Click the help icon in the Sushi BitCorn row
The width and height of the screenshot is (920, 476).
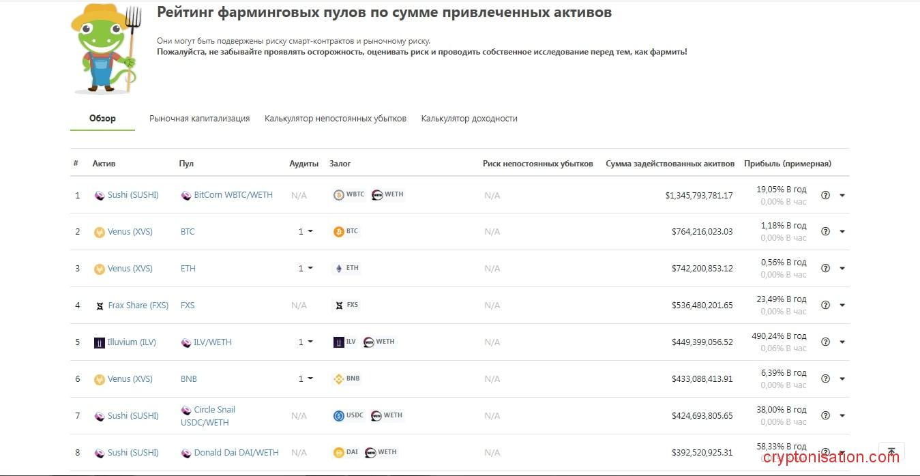(x=825, y=195)
